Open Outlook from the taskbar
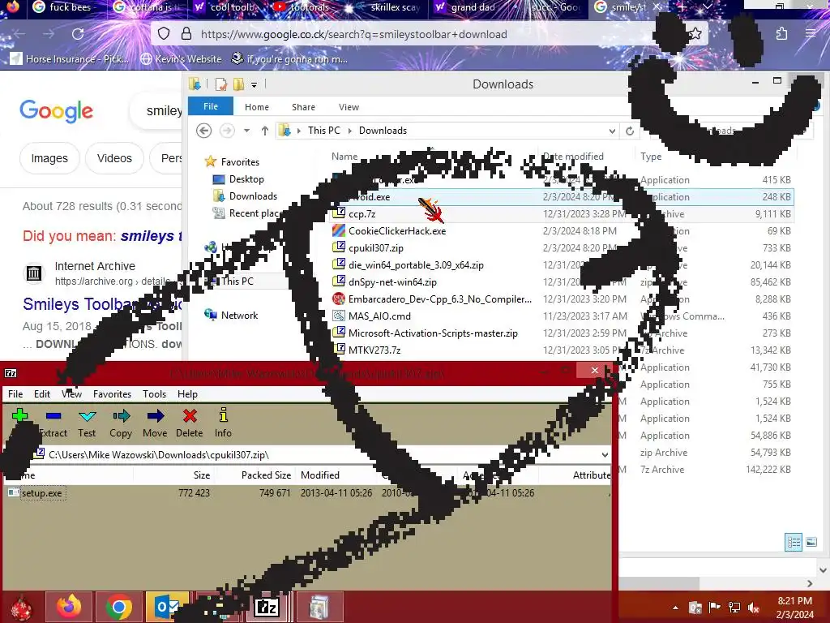This screenshot has height=623, width=830. tap(167, 607)
